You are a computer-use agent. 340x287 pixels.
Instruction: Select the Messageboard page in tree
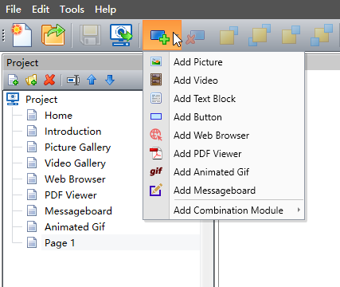[78, 211]
